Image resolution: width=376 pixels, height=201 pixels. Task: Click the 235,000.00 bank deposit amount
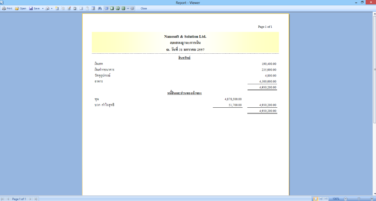[x=269, y=70]
